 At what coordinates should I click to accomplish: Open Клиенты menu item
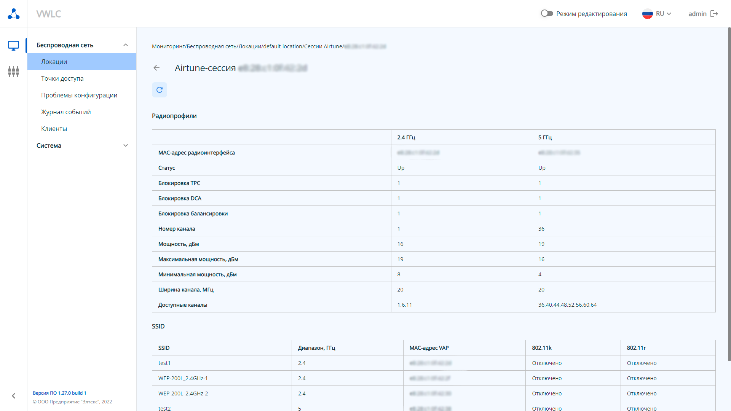point(54,129)
